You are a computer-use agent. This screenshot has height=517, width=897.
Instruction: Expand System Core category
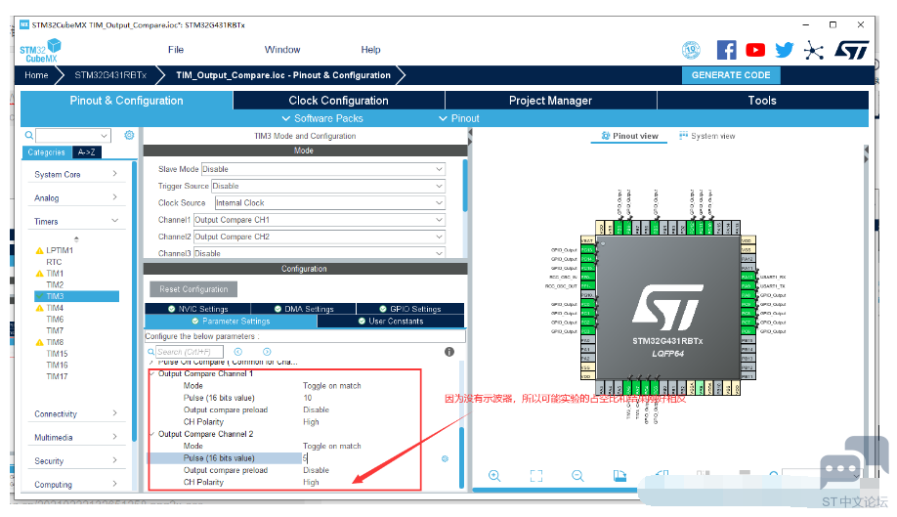point(75,174)
